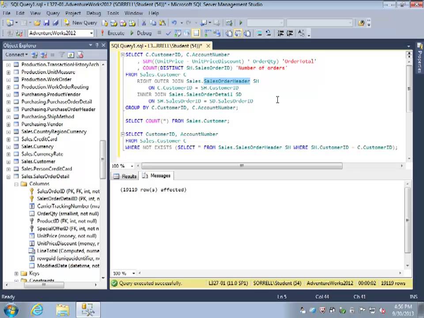Screen dimensions: 424x318
Task: Open the Edit menu
Action: pyautogui.click(x=20, y=13)
